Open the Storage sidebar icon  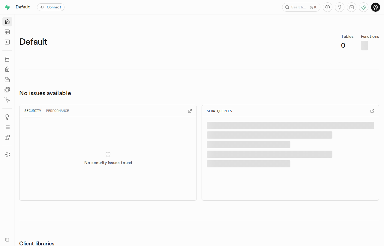coord(7,79)
